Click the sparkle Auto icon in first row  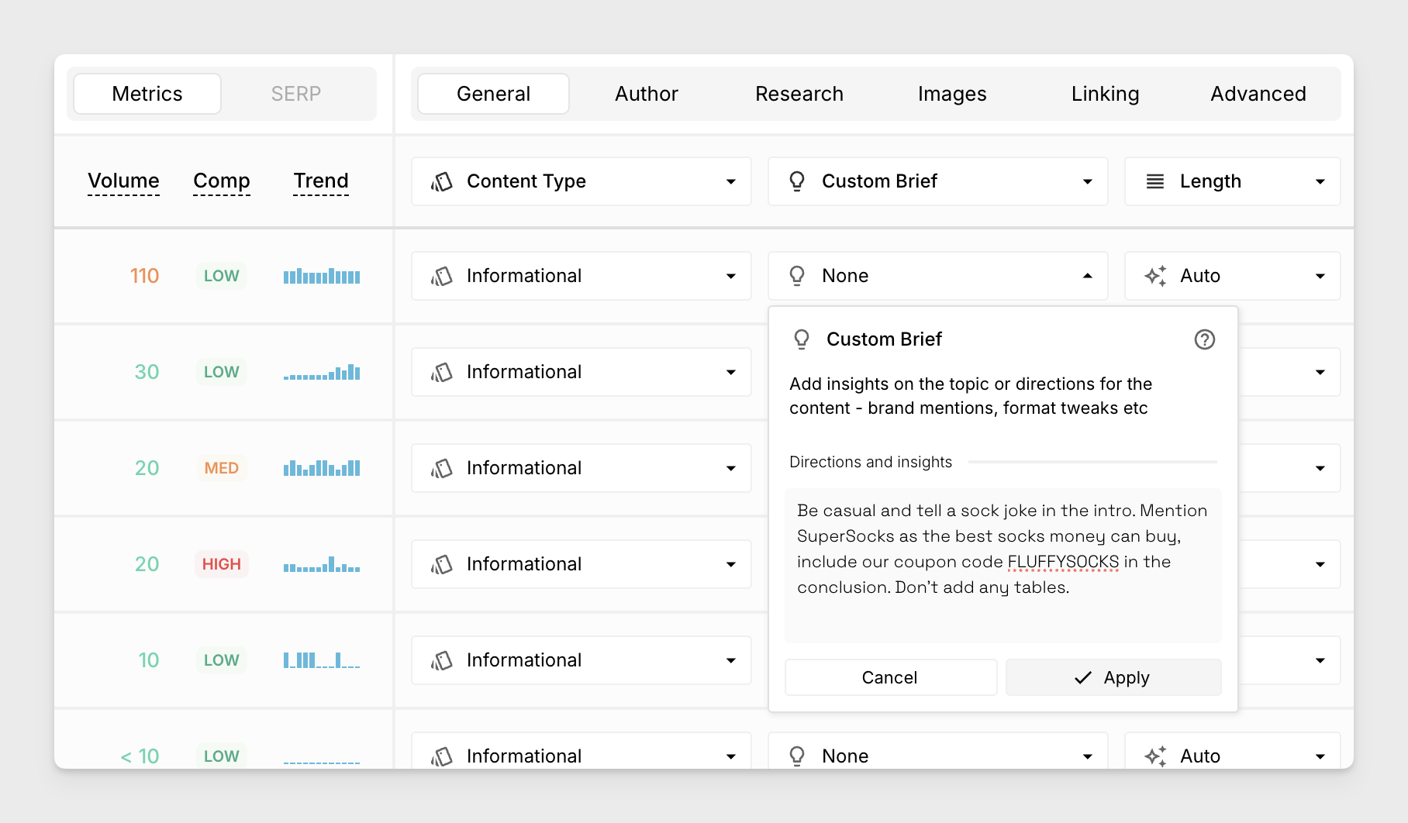coord(1155,276)
